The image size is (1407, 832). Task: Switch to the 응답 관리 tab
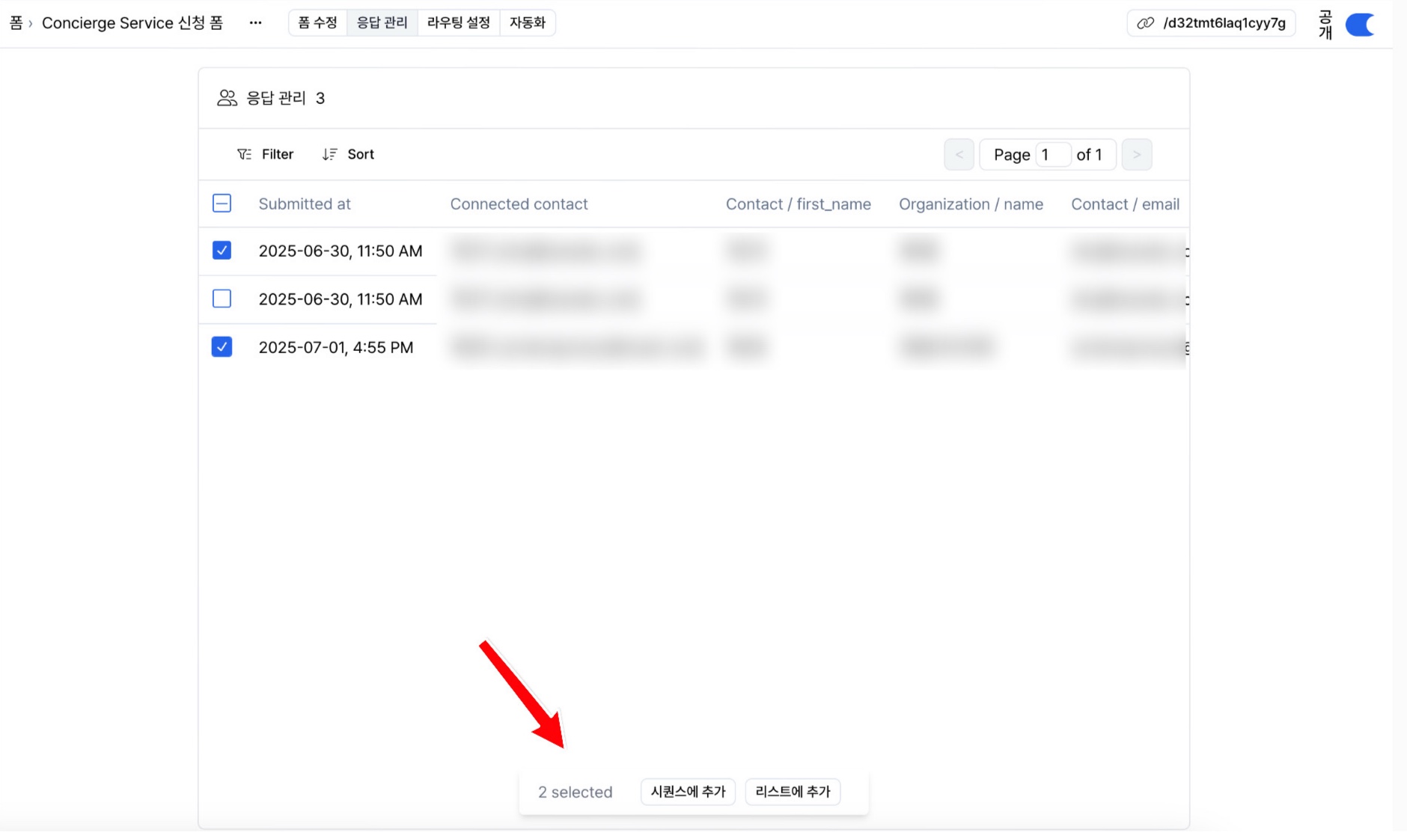click(x=382, y=22)
